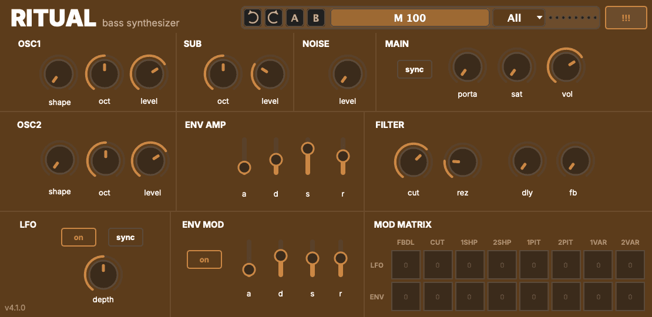Toggle the LFO sync button
This screenshot has width=652, height=317.
click(126, 237)
